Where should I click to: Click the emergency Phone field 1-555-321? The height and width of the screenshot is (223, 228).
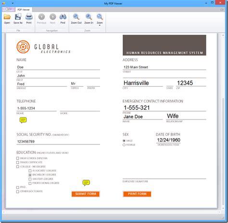click(x=165, y=107)
